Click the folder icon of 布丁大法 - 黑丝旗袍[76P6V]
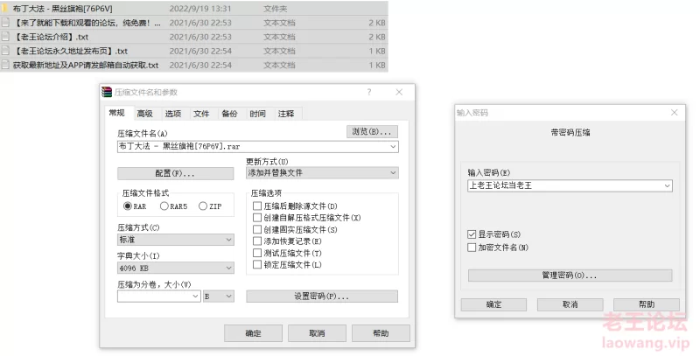Viewport: 700px width, 356px height. (x=5, y=9)
